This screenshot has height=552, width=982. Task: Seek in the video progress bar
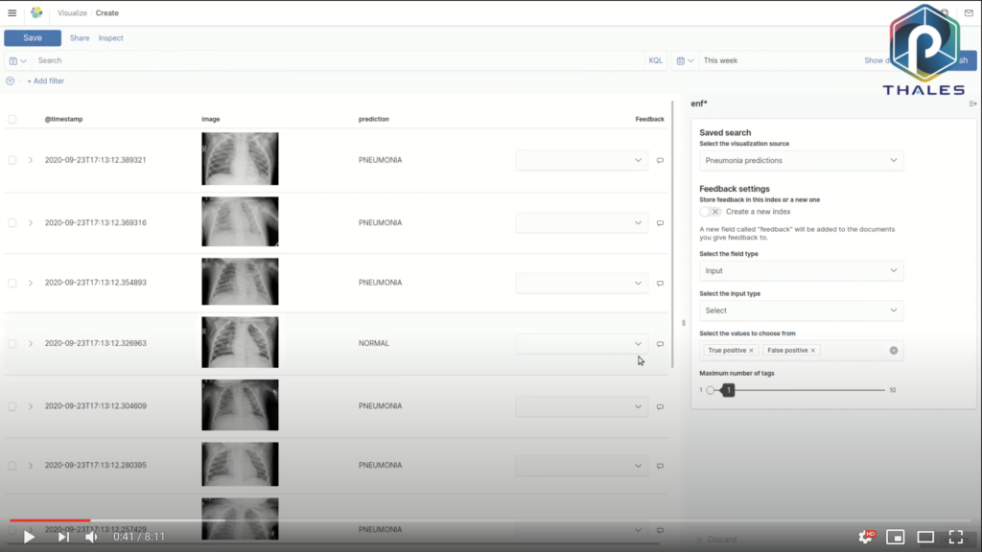pyautogui.click(x=491, y=520)
